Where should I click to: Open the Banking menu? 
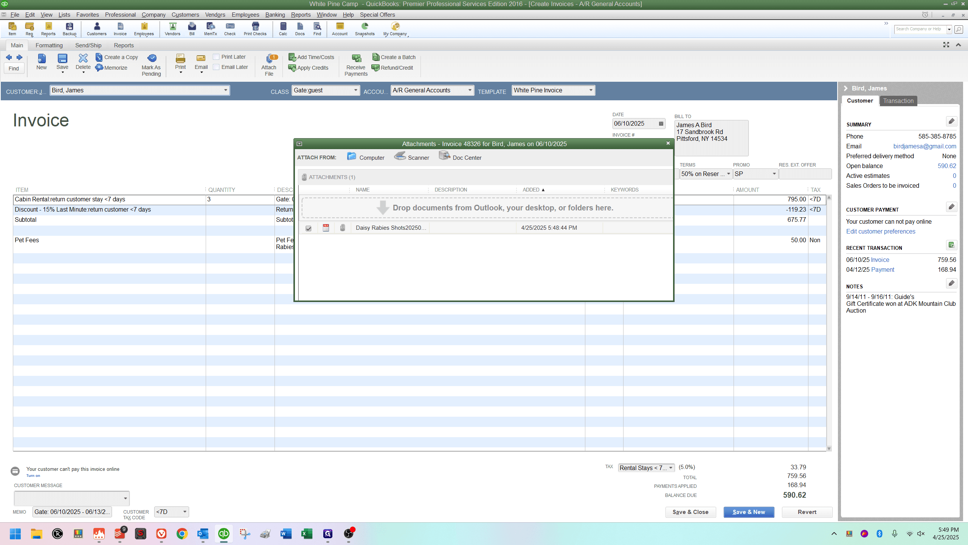(x=275, y=15)
